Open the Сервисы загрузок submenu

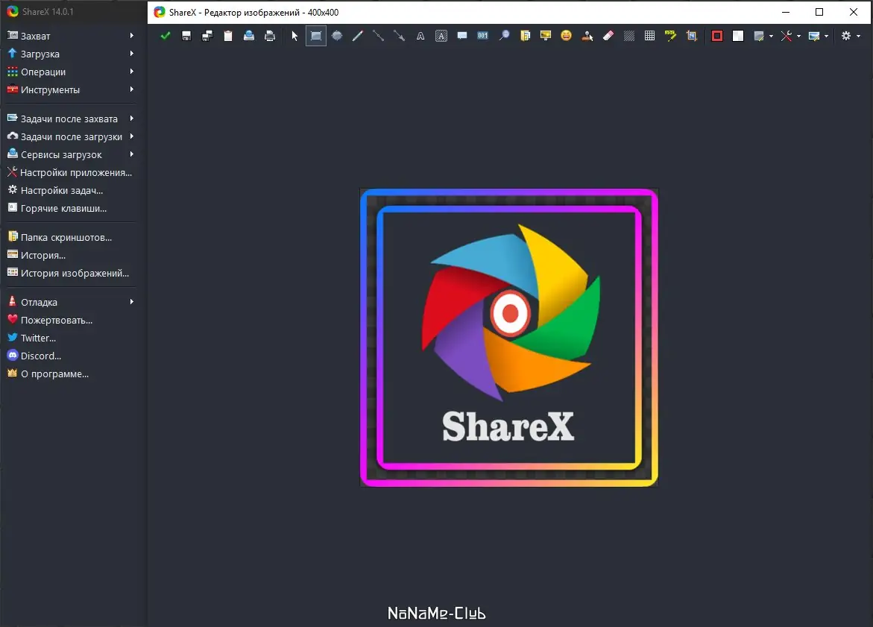[70, 154]
